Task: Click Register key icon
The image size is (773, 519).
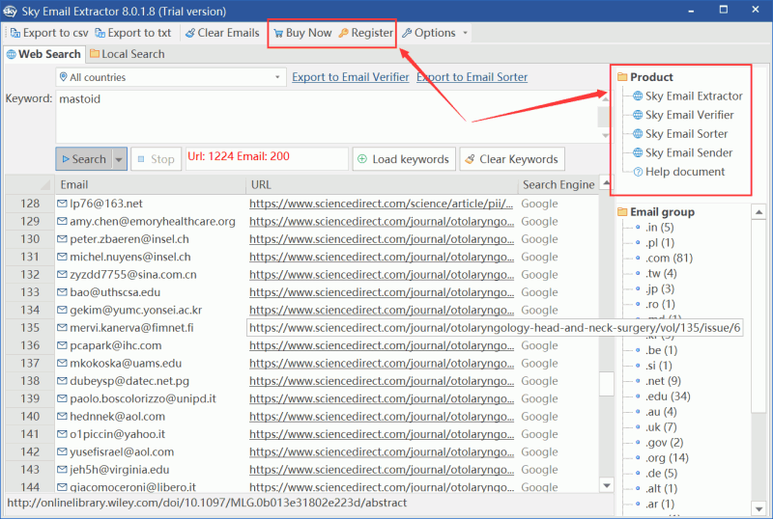Action: click(344, 33)
